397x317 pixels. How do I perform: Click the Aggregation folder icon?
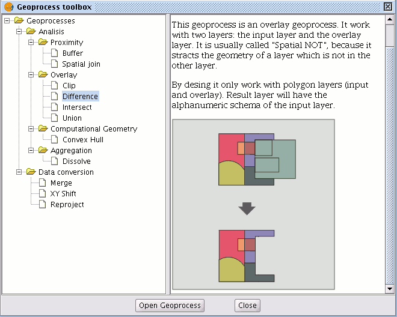click(43, 151)
